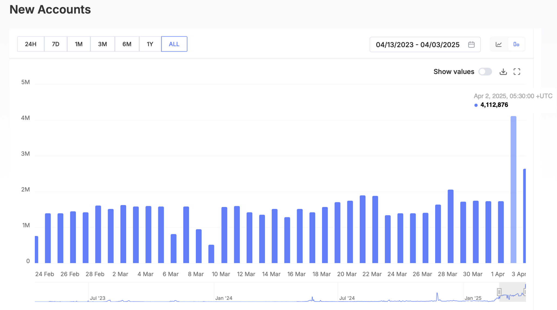Click the New Accounts heading
This screenshot has width=557, height=310.
coord(50,10)
